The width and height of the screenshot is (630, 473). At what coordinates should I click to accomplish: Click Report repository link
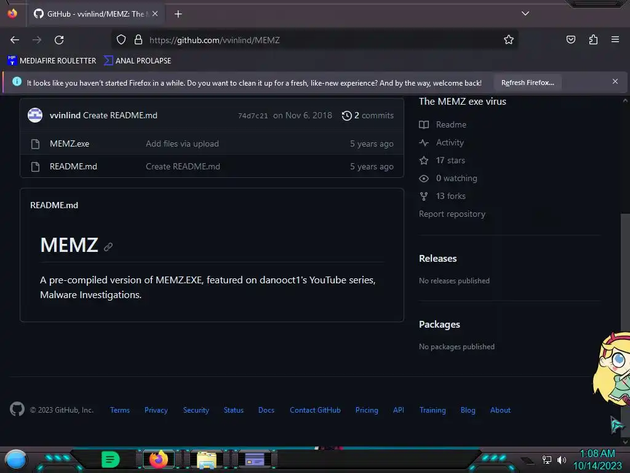pos(452,214)
